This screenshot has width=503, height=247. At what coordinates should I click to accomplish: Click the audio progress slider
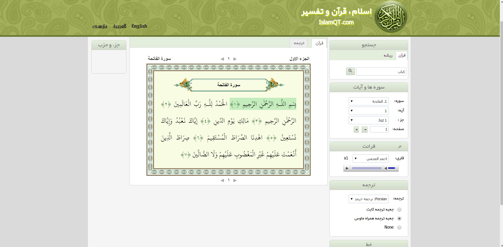coord(367,168)
